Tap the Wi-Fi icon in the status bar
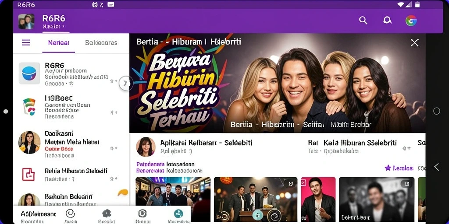Image resolution: width=449 pixels, height=224 pixels. tap(401, 4)
